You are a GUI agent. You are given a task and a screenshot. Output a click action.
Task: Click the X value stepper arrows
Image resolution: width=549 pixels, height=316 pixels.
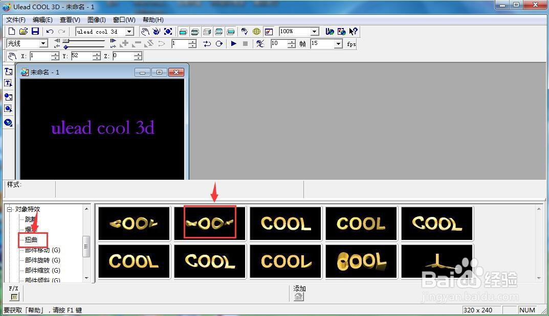pos(55,56)
